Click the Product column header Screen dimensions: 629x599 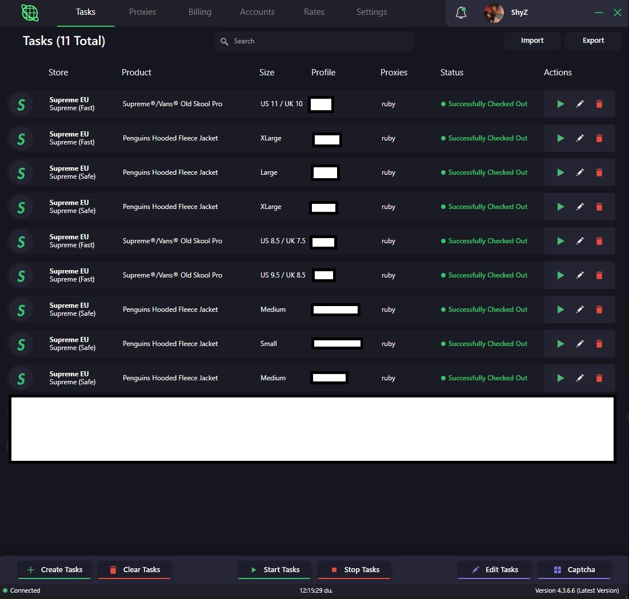pos(137,73)
